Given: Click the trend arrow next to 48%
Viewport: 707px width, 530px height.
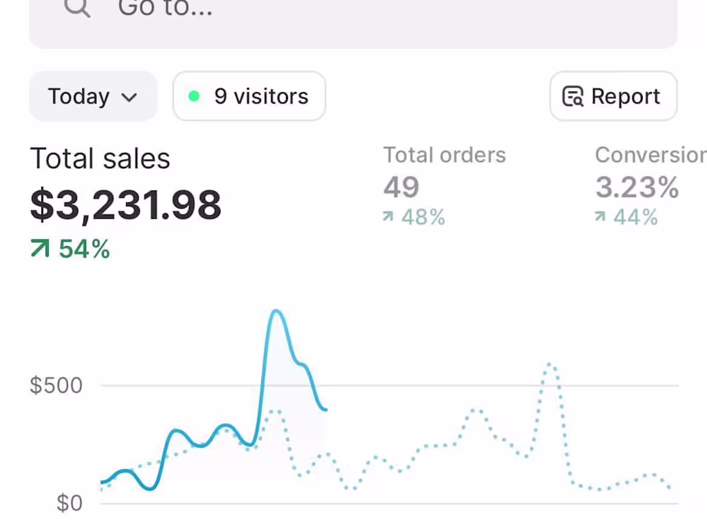Looking at the screenshot, I should (388, 217).
